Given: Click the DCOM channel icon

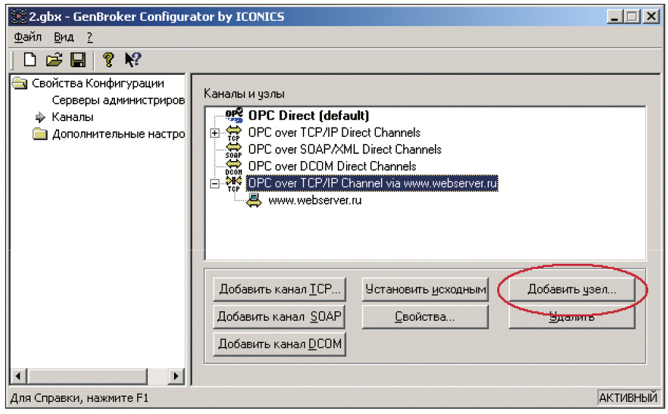Looking at the screenshot, I should click(x=234, y=166).
